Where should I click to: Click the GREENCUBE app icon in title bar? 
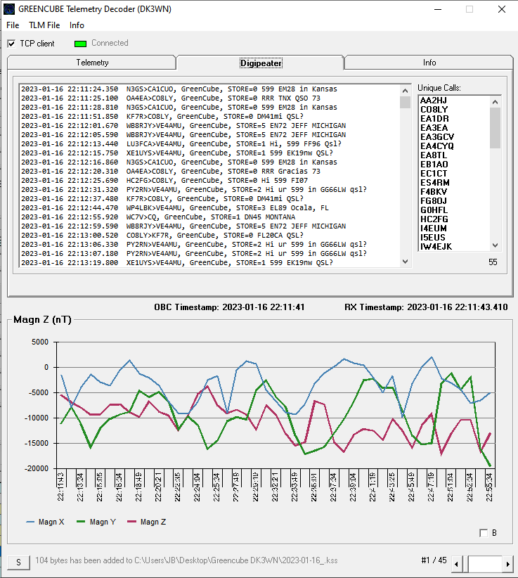click(x=9, y=9)
